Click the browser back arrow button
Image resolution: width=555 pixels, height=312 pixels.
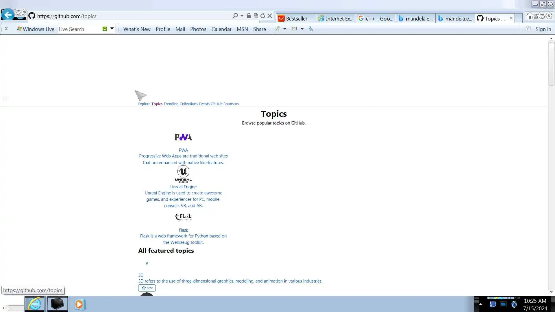8,14
